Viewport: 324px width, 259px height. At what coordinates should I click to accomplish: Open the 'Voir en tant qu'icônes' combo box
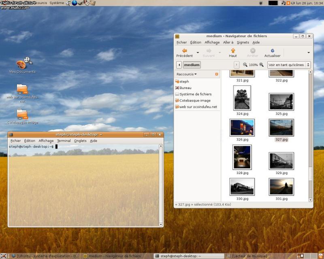point(289,65)
